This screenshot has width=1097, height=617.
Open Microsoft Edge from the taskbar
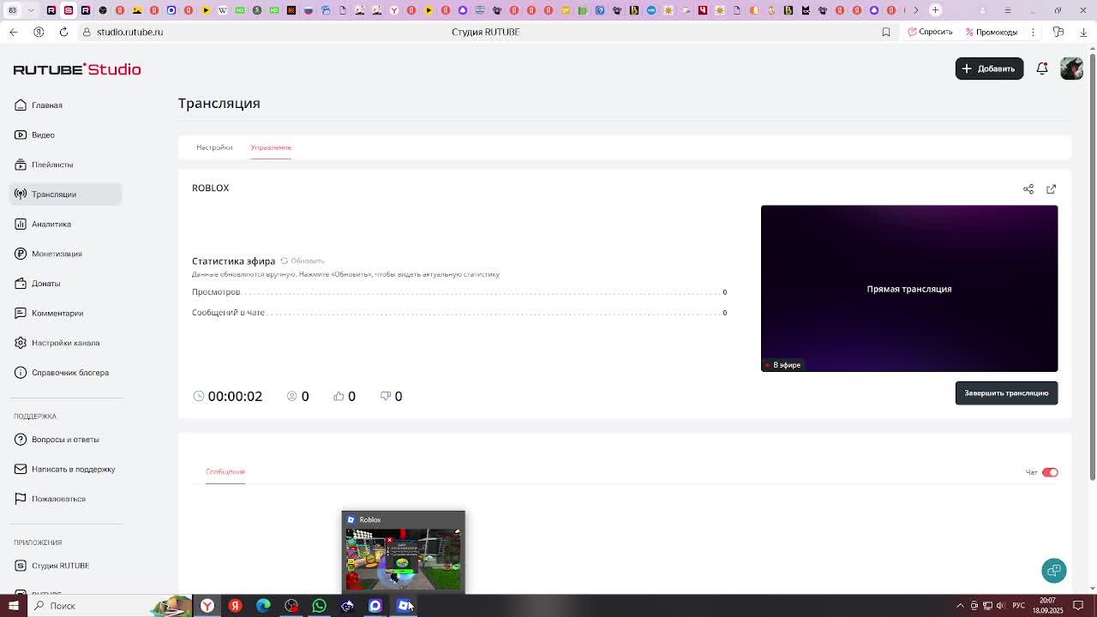click(263, 606)
